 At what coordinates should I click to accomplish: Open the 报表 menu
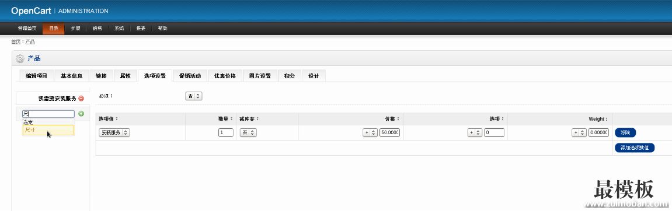(141, 29)
